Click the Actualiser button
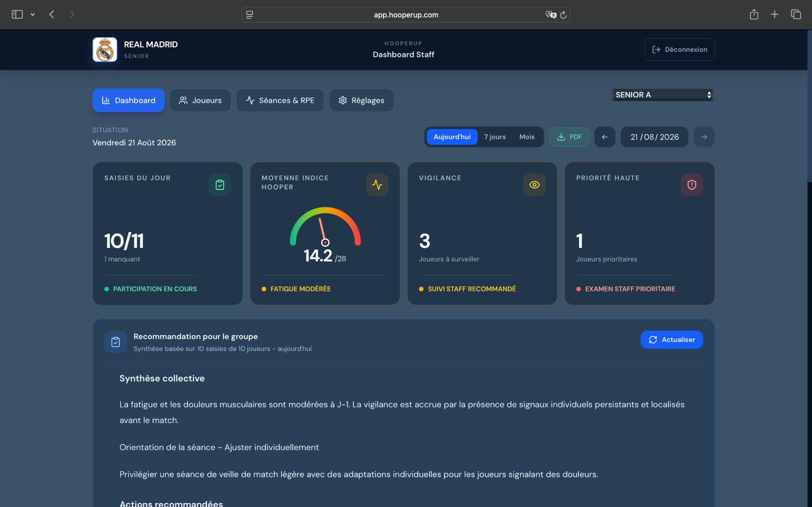Screen dimensions: 812x507 (672, 340)
